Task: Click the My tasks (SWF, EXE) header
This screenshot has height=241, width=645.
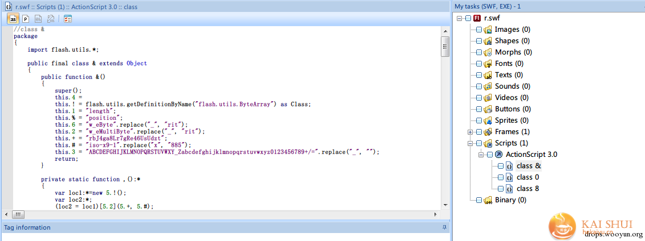Action: [549, 7]
